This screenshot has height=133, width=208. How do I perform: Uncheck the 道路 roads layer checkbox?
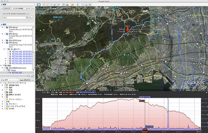(x=5, y=92)
